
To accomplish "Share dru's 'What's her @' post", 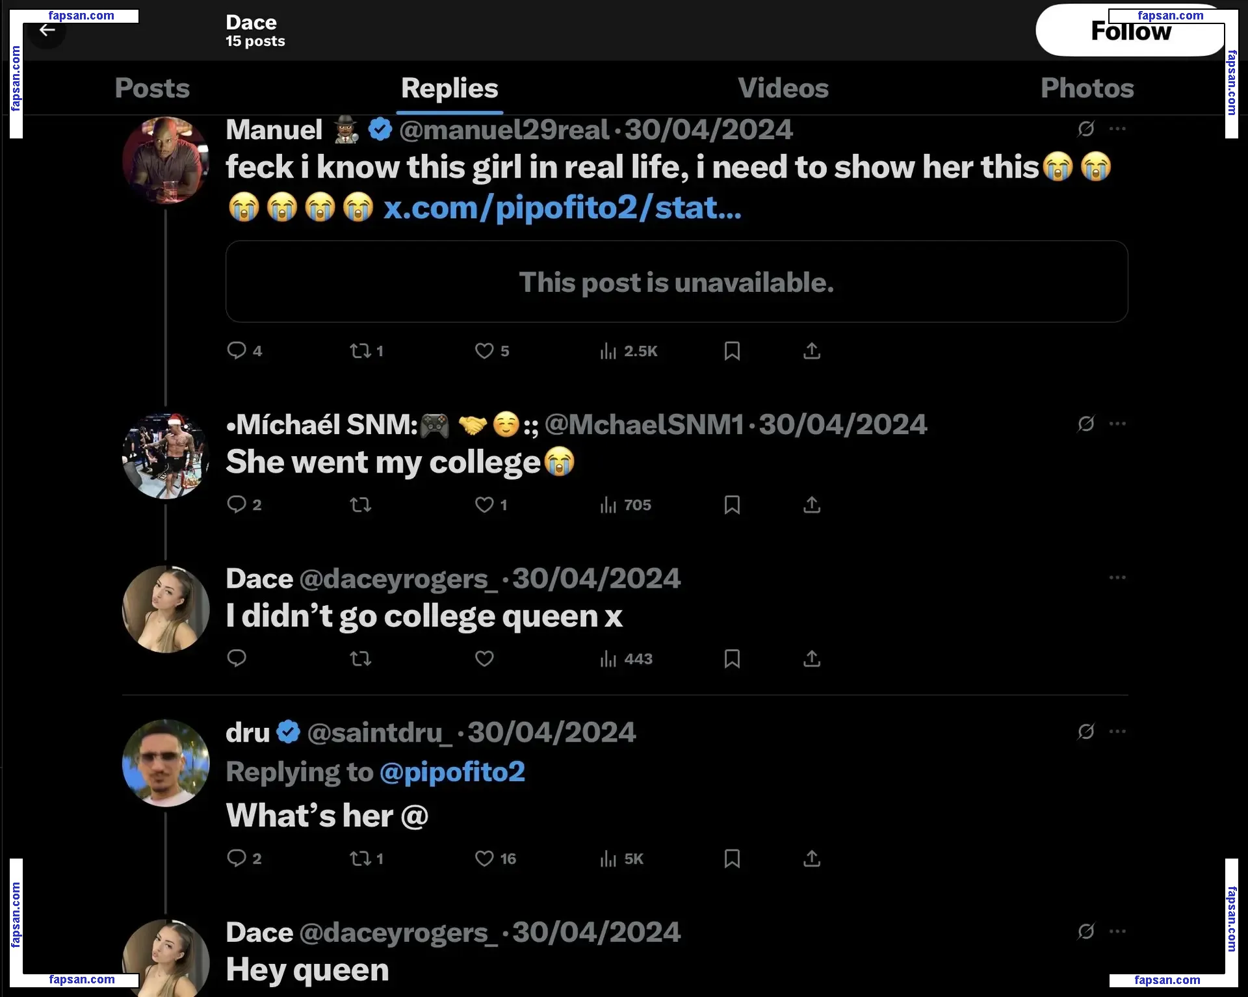I will click(812, 859).
